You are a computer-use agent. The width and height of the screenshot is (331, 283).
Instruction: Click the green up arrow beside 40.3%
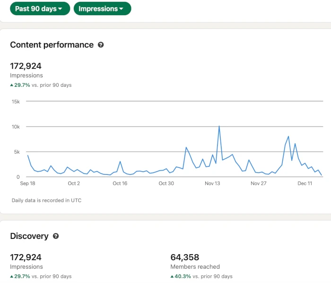[173, 276]
